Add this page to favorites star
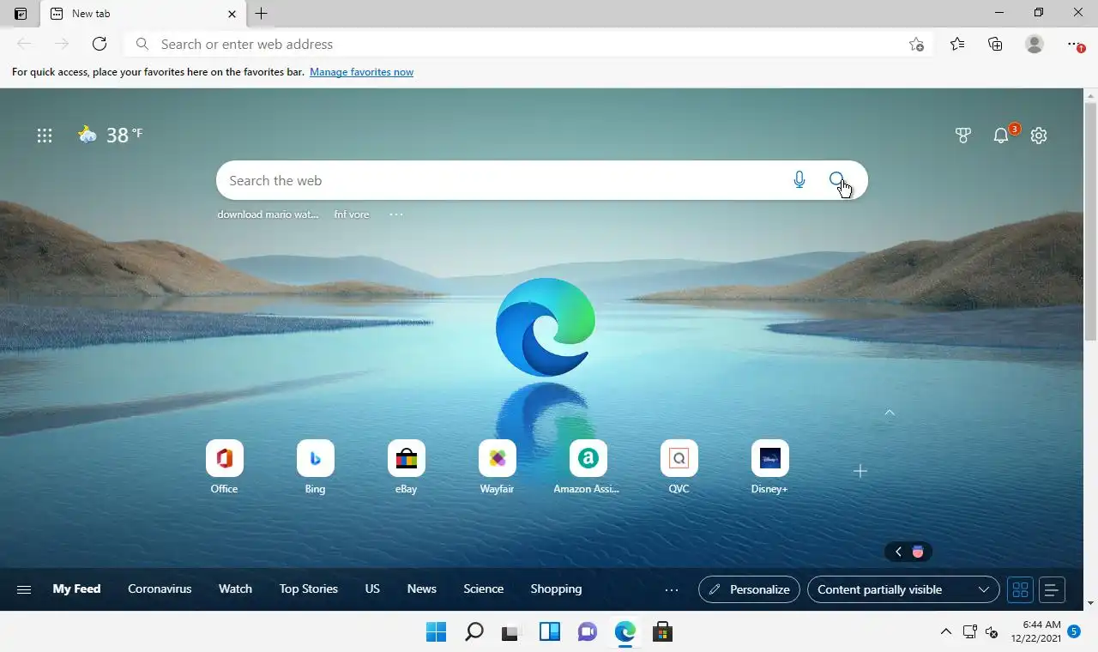 pyautogui.click(x=916, y=44)
